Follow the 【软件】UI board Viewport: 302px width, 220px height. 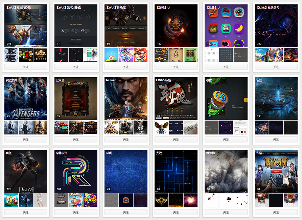[226, 67]
